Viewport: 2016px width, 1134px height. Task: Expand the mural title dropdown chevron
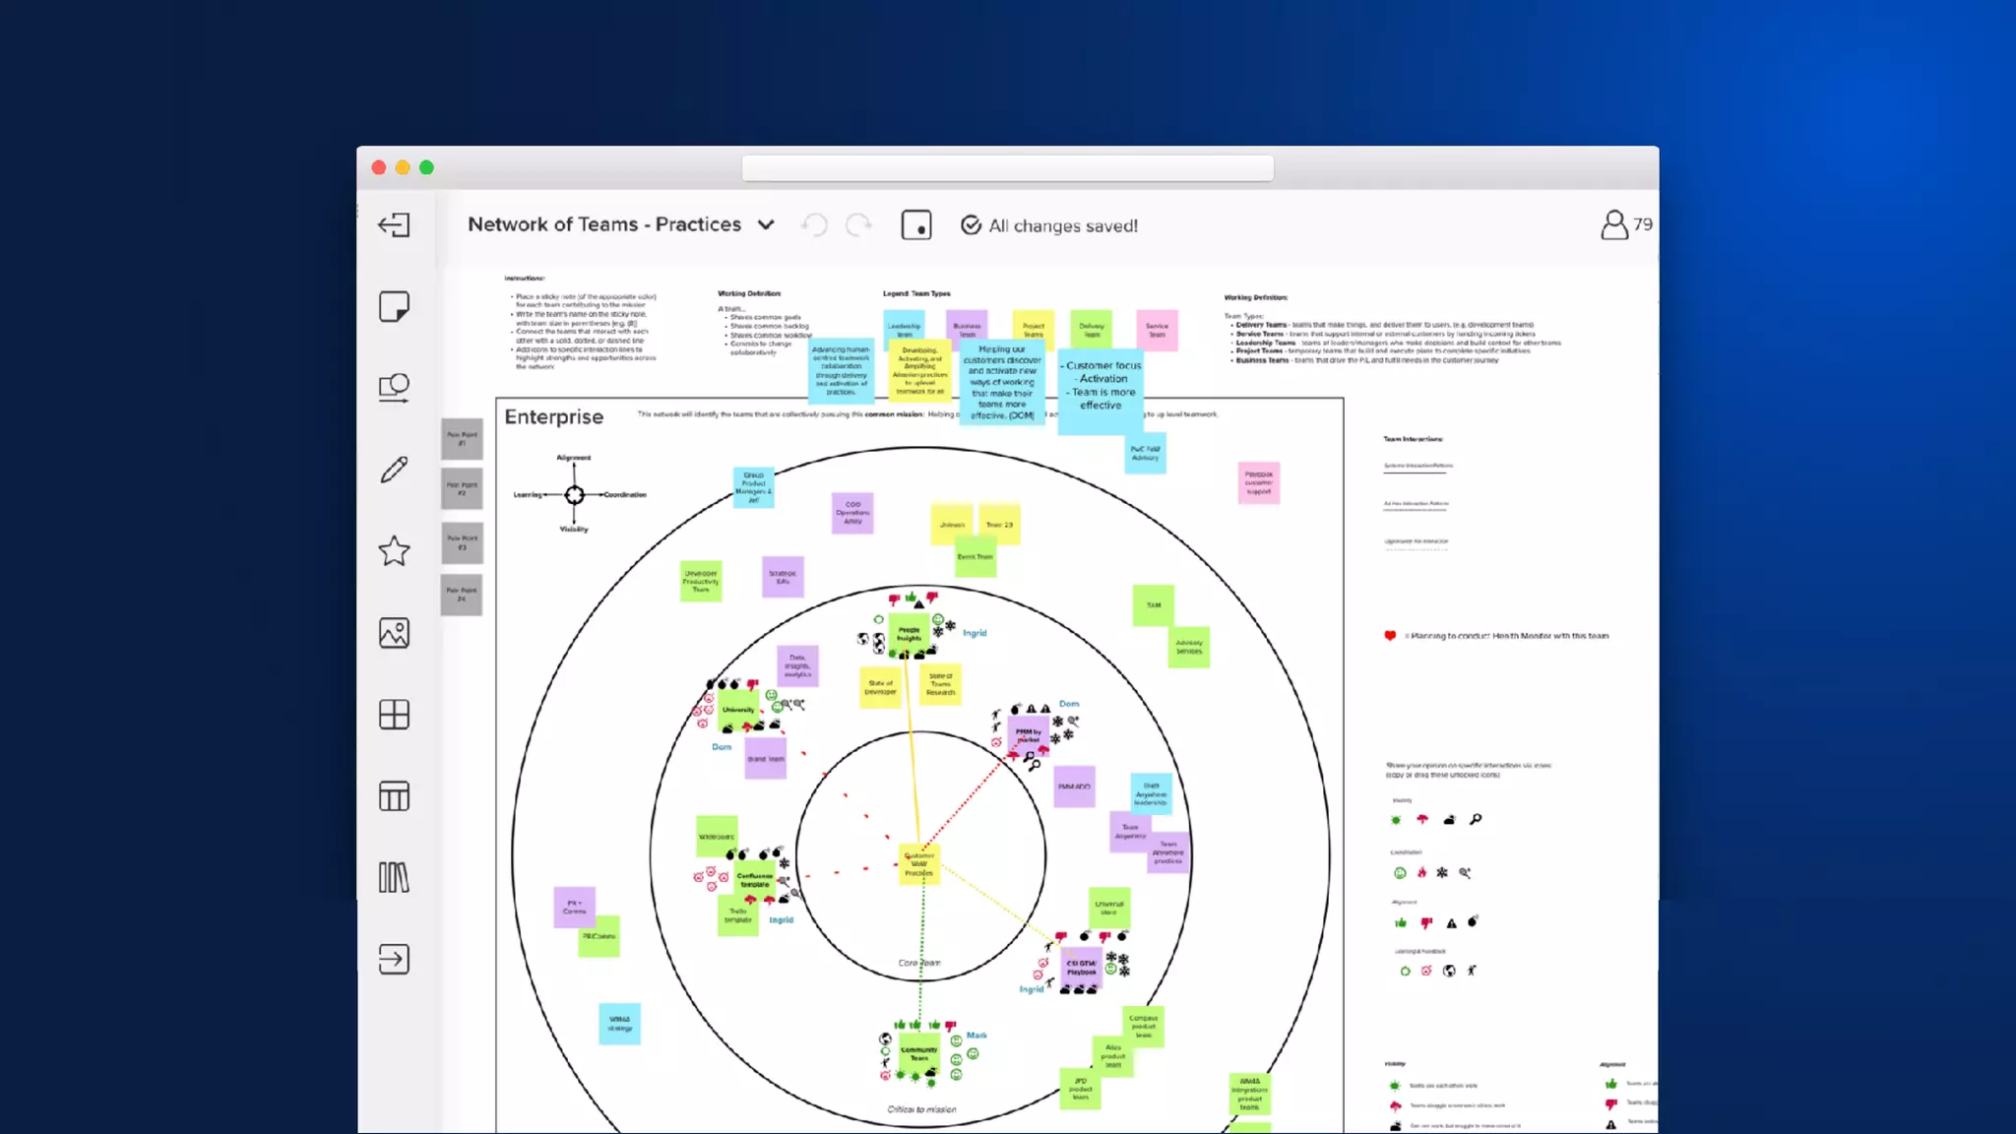766,225
